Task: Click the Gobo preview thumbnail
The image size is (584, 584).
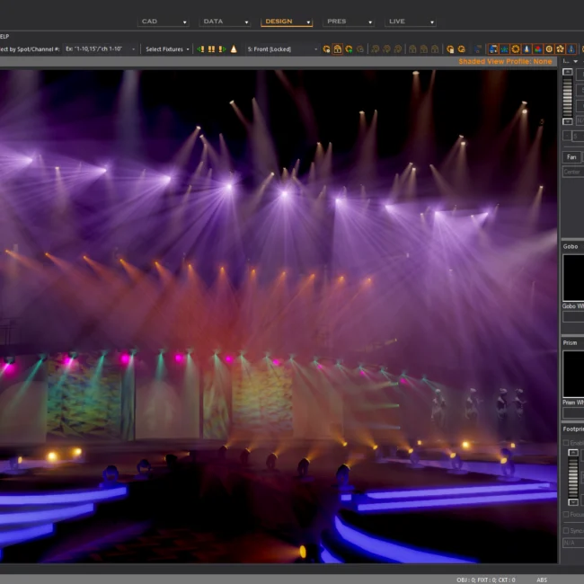Action: (x=572, y=278)
